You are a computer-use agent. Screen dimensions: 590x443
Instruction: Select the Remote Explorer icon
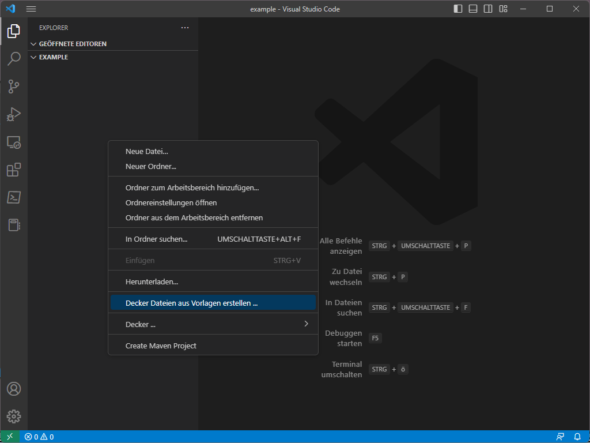tap(14, 142)
